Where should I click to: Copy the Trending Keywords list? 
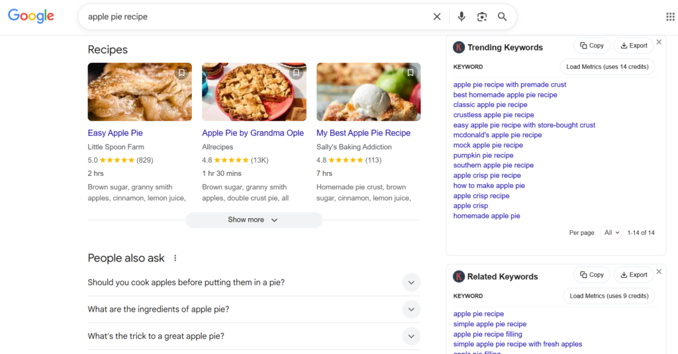[x=592, y=46]
